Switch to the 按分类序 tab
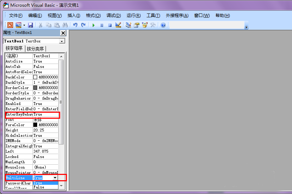The image size is (292, 194). pyautogui.click(x=35, y=49)
